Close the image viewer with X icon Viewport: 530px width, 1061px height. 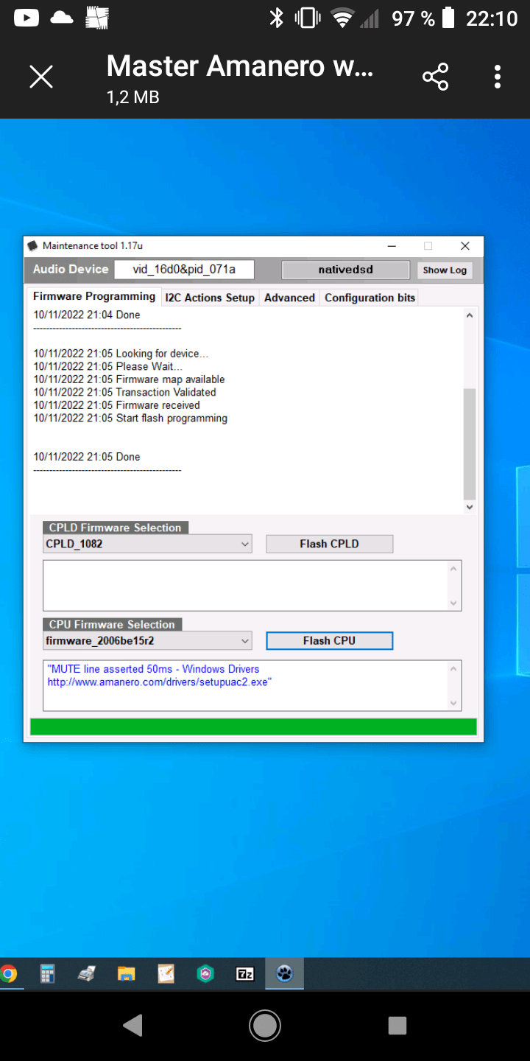pyautogui.click(x=41, y=77)
